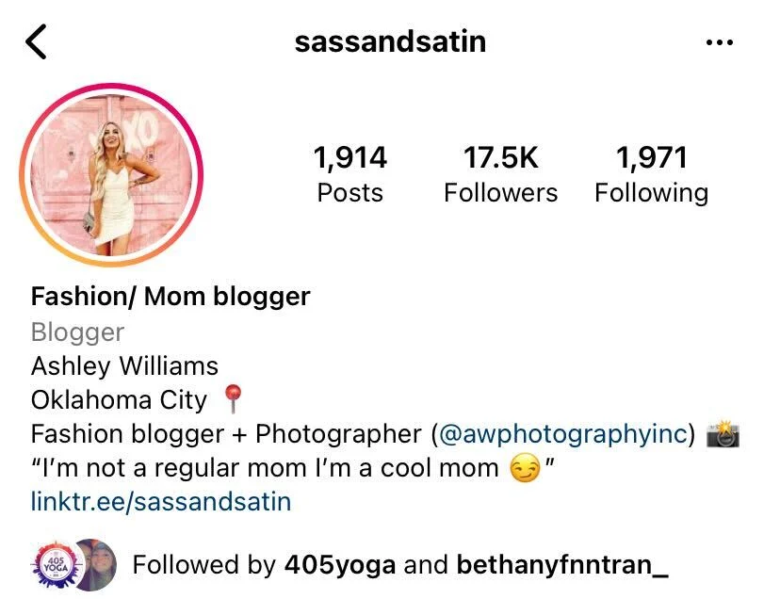This screenshot has height=599, width=780.
Task: Open the 1,914 Posts count
Action: (350, 174)
